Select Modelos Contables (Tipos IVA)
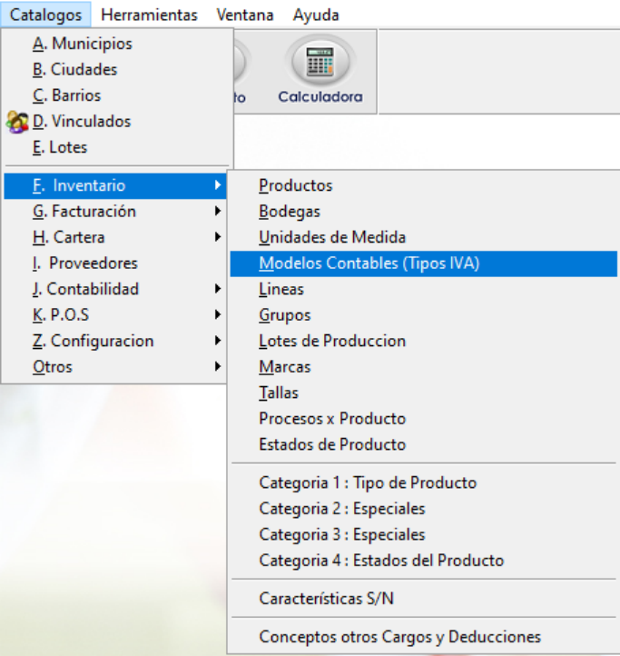The height and width of the screenshot is (656, 620). pos(424,263)
